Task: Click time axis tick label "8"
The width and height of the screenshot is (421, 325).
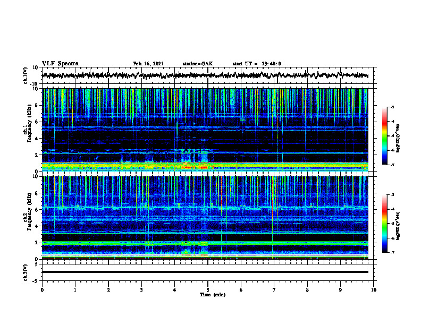Action: (307, 290)
